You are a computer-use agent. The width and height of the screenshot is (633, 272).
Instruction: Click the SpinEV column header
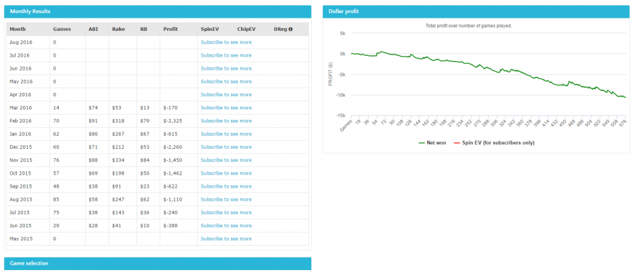(210, 29)
